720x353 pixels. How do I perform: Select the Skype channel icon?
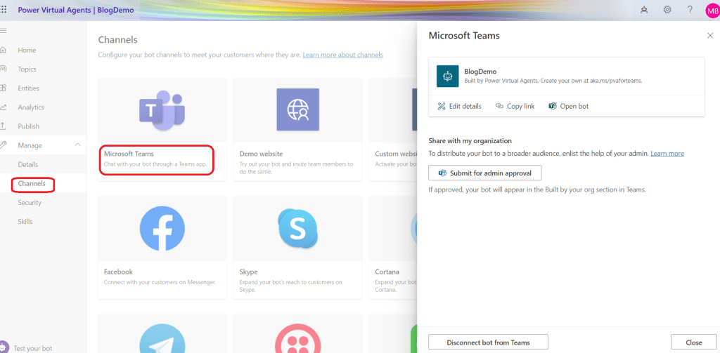click(x=297, y=229)
